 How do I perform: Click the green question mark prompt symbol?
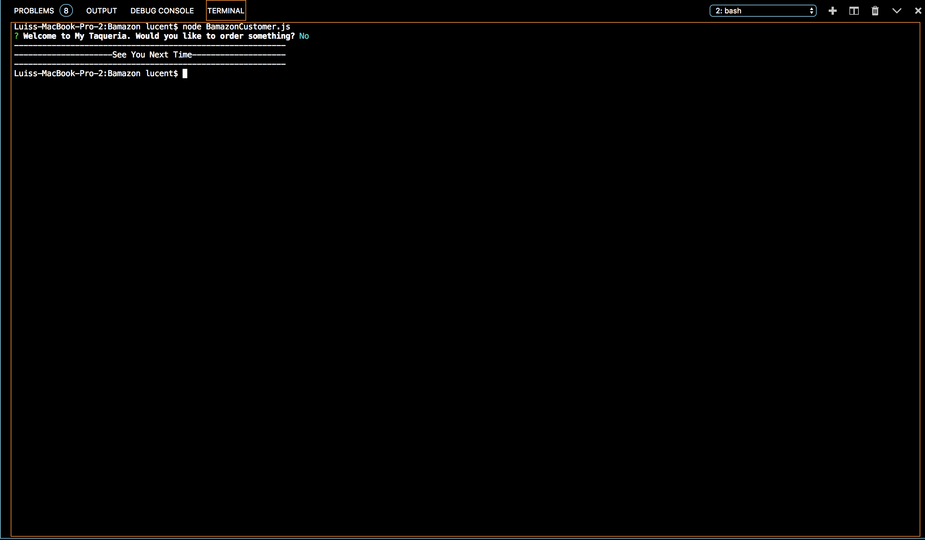tap(16, 36)
